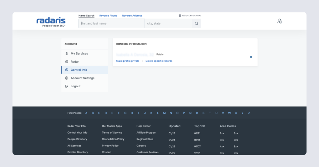319x167 pixels.
Task: Switch to the Reverse Address tab
Action: tap(132, 16)
